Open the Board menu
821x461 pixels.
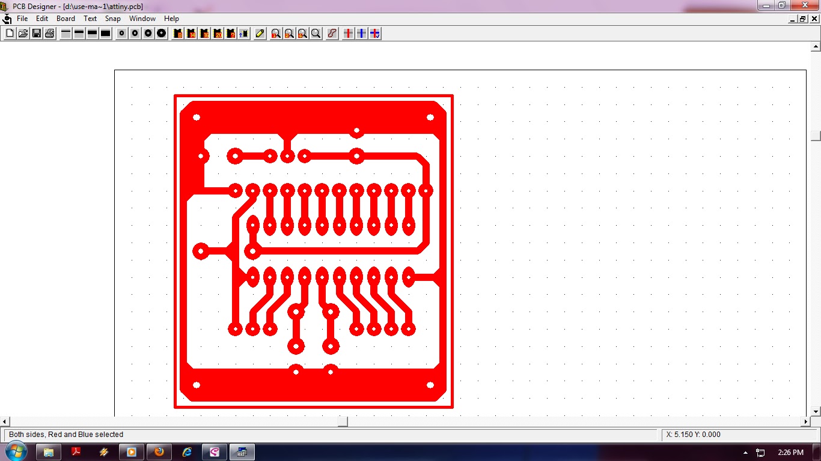(65, 19)
